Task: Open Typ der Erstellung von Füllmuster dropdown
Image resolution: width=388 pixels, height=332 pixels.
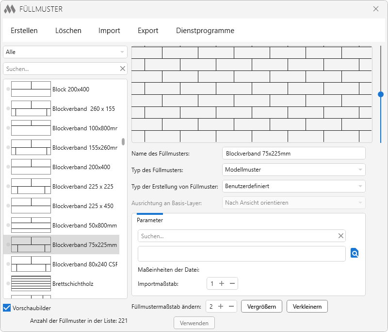Action: coord(293,186)
